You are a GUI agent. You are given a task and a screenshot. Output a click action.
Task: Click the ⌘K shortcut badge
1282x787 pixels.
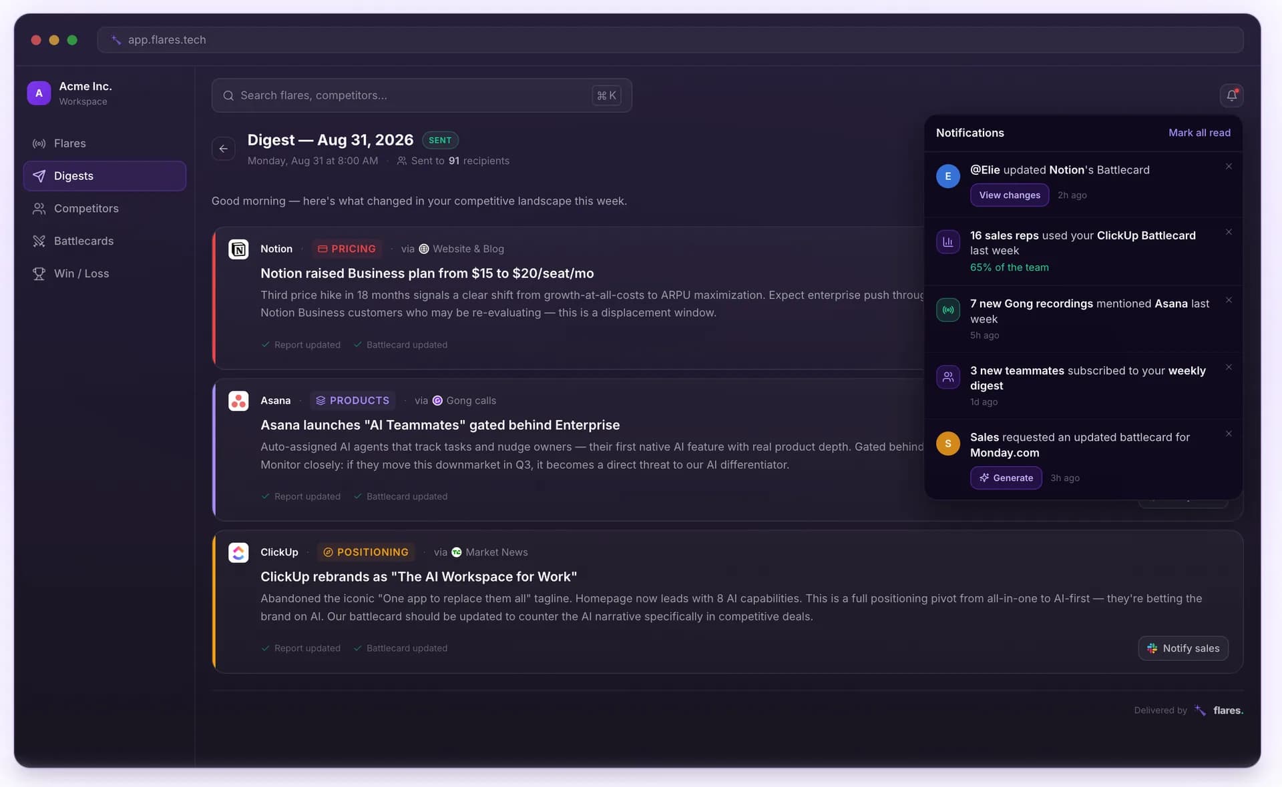pyautogui.click(x=606, y=95)
